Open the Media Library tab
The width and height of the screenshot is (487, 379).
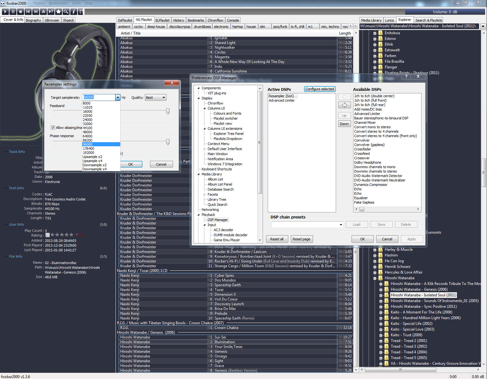tap(371, 20)
